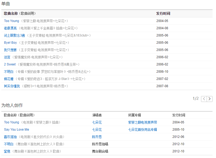Click the 2 Sweet song link

(10, 64)
